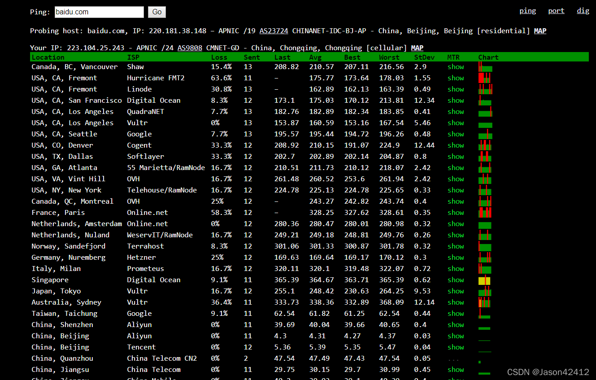Image resolution: width=596 pixels, height=380 pixels.
Task: Show MTR for New York Telehouse/RamNode
Action: (x=456, y=190)
